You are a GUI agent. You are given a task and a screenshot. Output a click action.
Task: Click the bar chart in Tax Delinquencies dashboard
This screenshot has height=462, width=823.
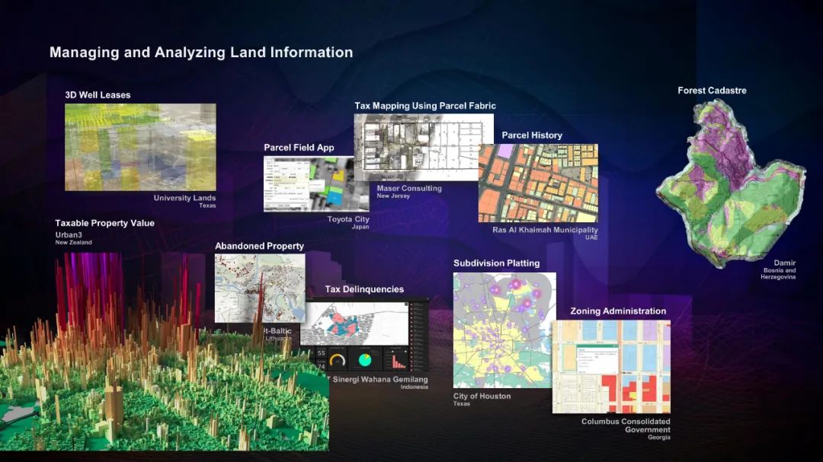tap(398, 360)
